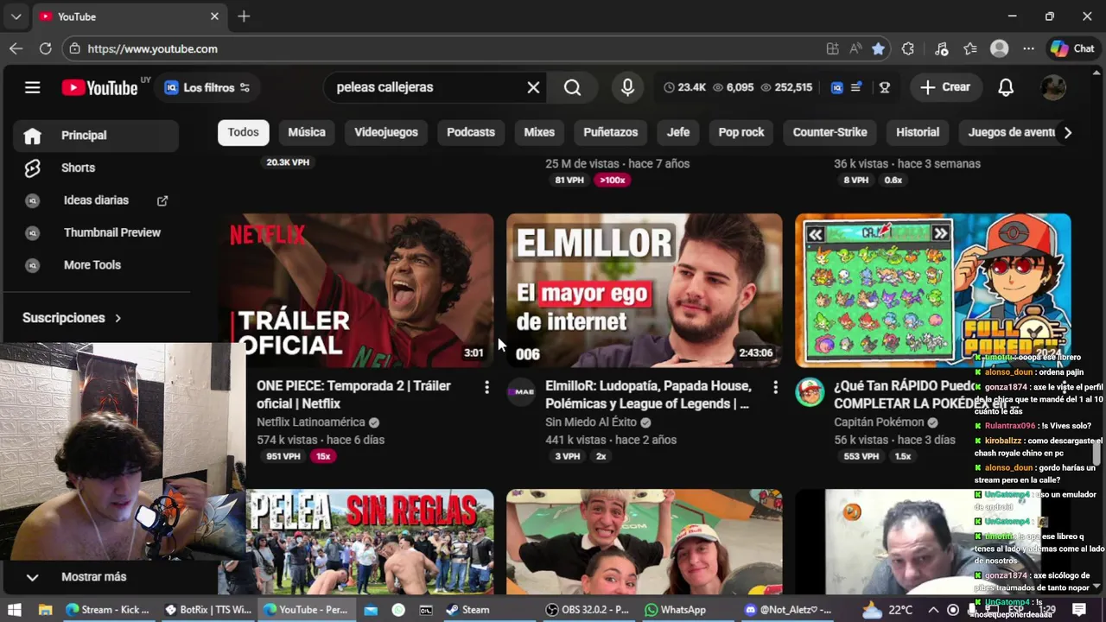Go to YouTube home via logo
Screen dimensions: 1106x622
coord(99,87)
